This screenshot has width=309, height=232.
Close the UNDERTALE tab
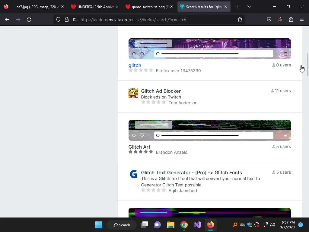[117, 7]
